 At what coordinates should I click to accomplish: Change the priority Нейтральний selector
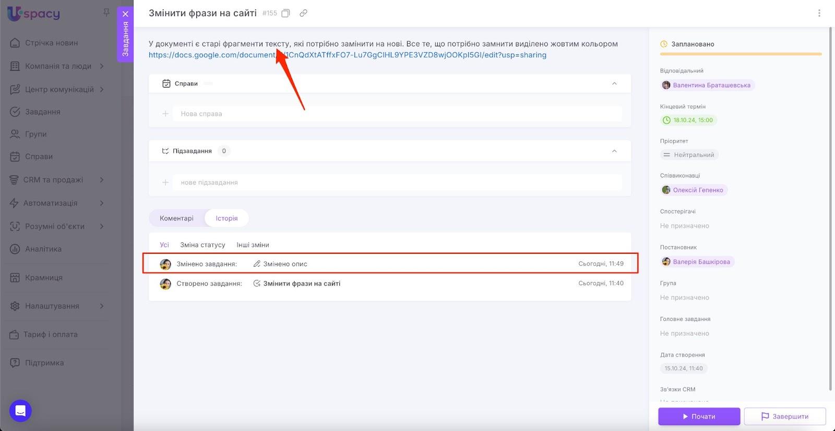(x=689, y=155)
